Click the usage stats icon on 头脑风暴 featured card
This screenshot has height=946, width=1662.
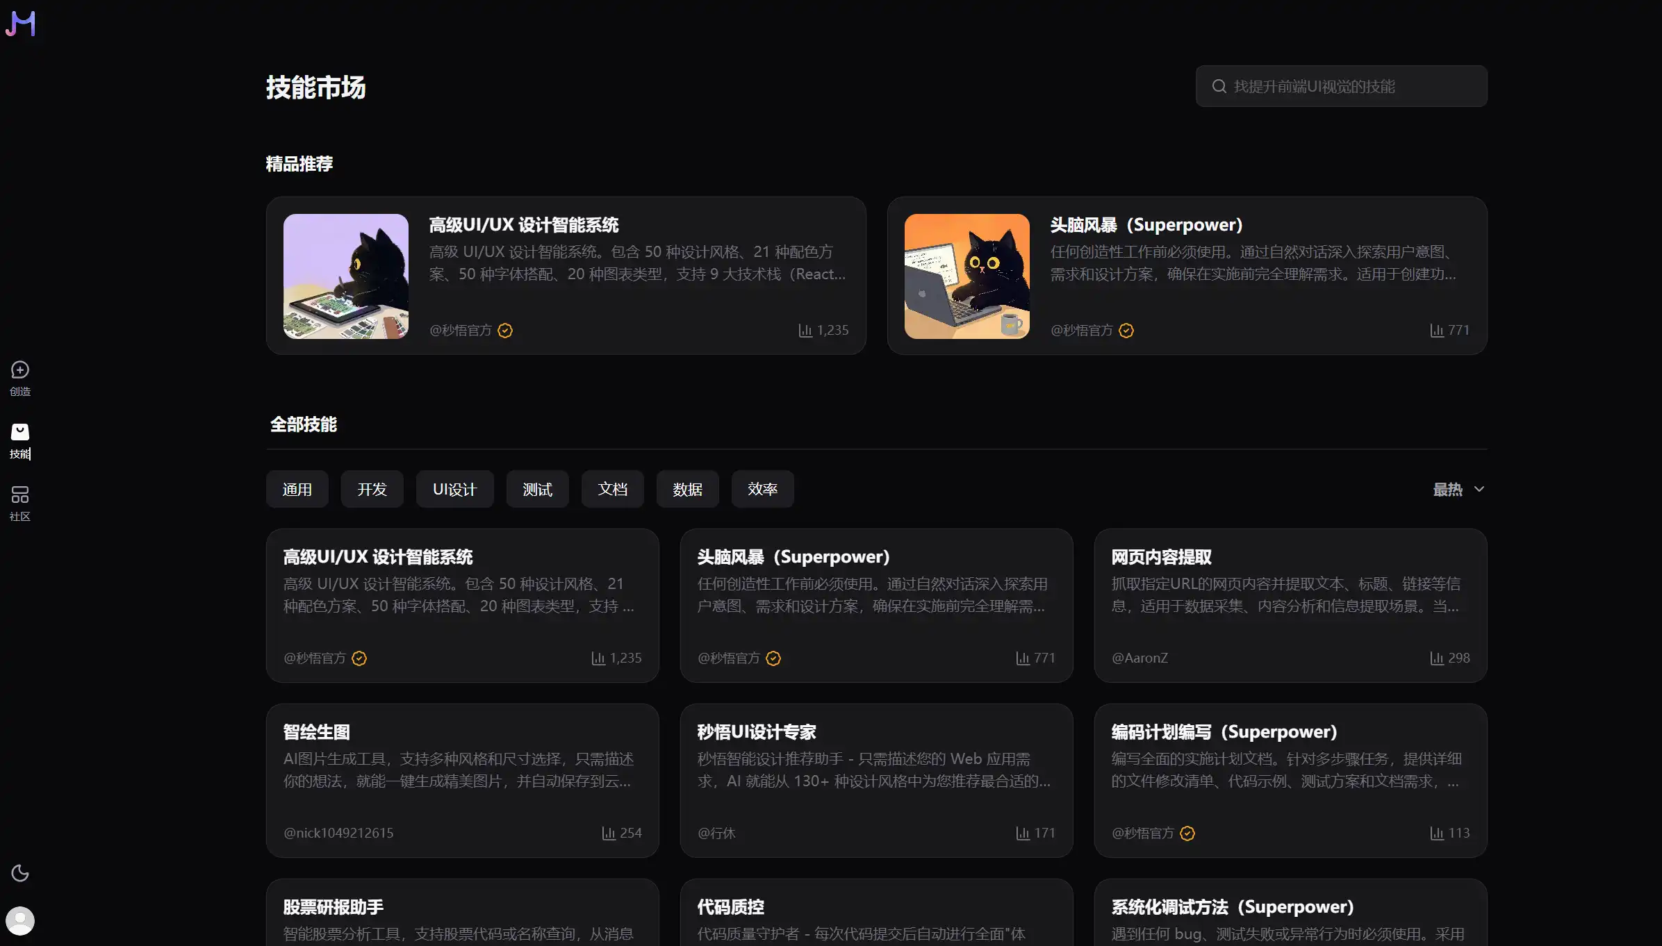click(x=1436, y=331)
